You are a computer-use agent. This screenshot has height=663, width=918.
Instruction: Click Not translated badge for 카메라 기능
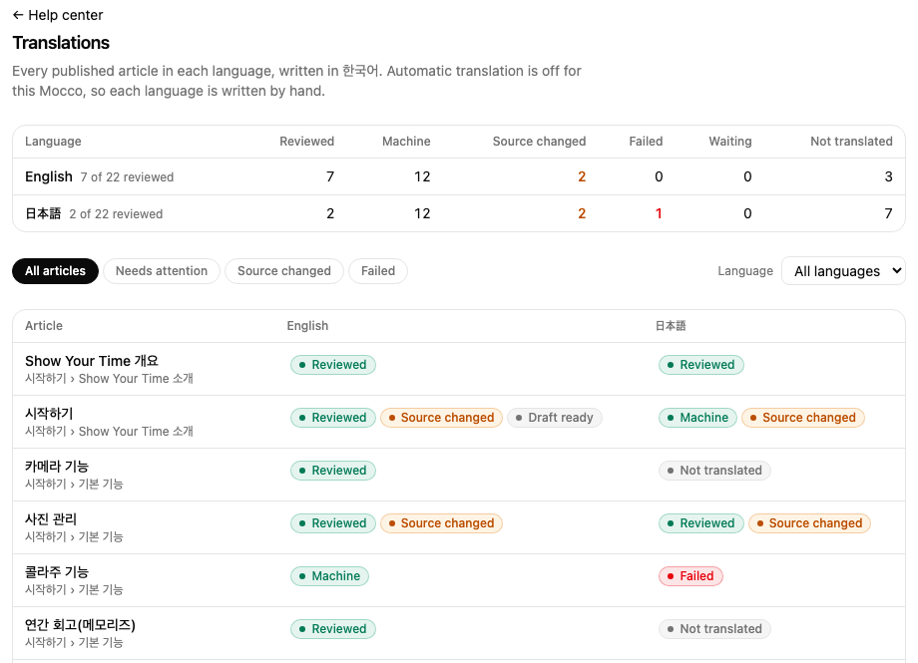pyautogui.click(x=714, y=471)
